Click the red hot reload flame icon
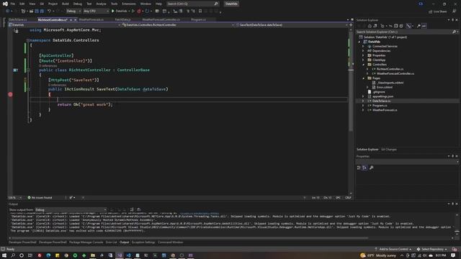The image size is (461, 259). click(x=139, y=12)
